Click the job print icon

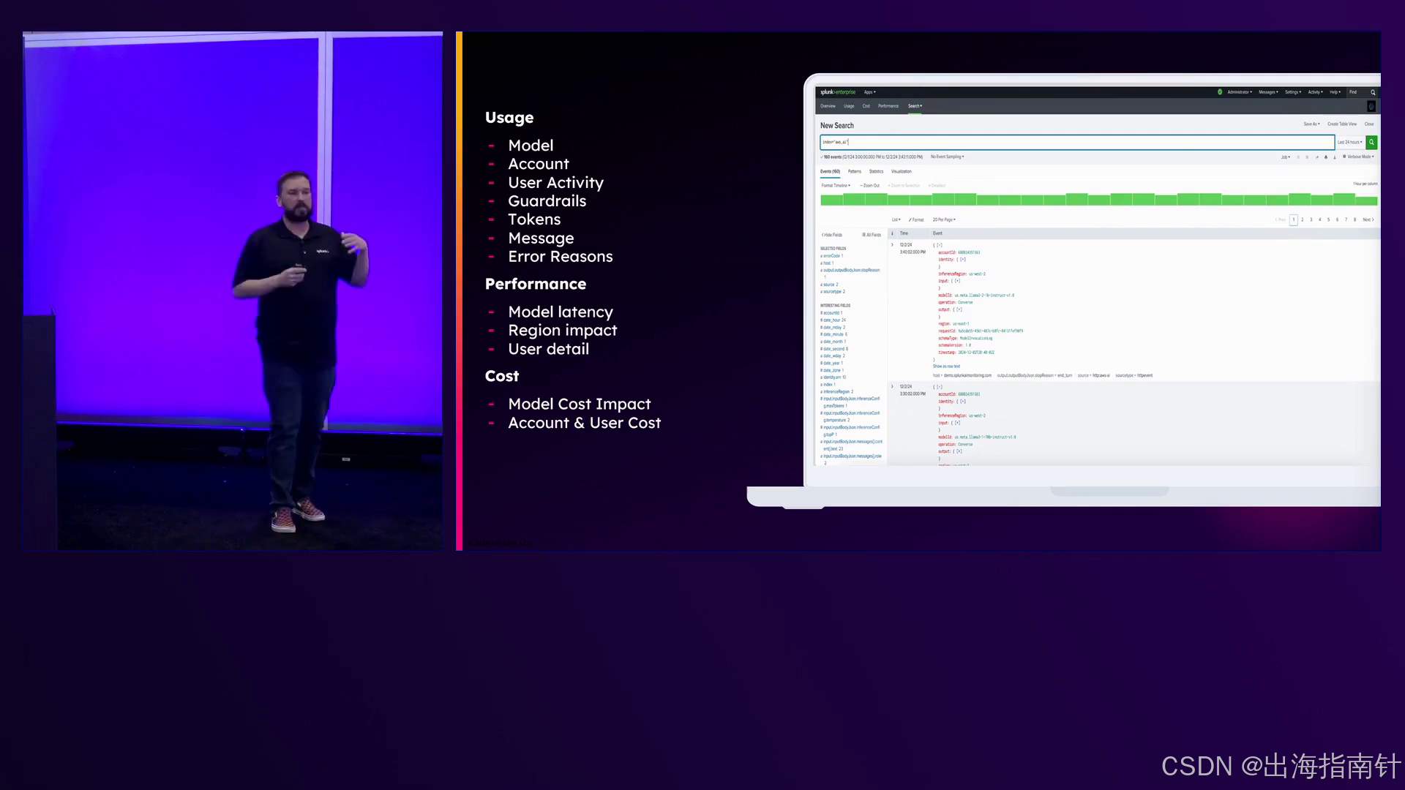coord(1326,157)
